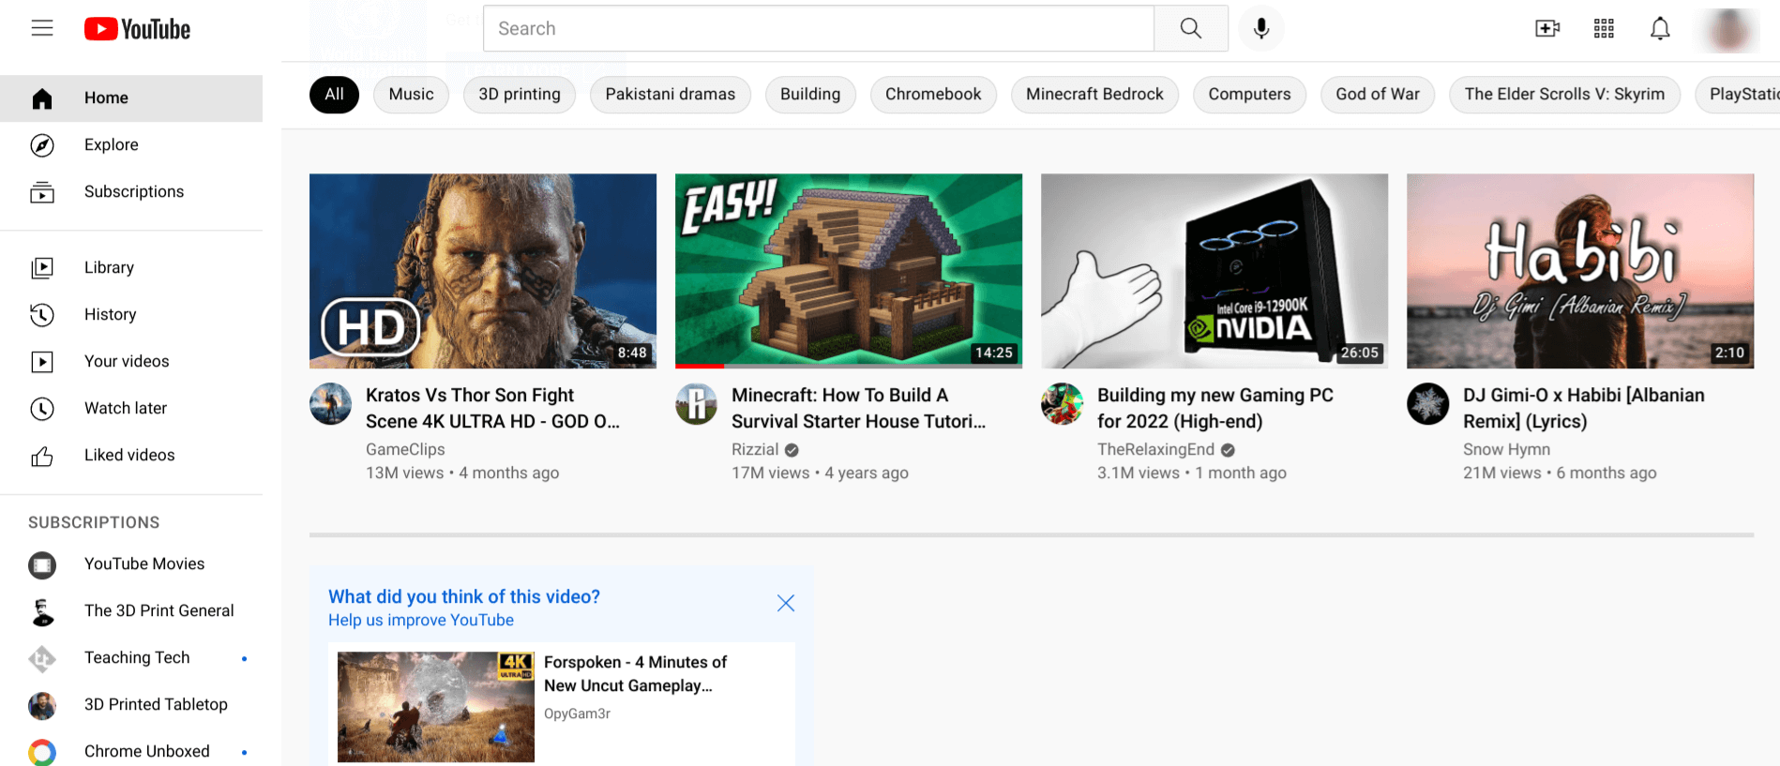The height and width of the screenshot is (766, 1780).
Task: Play the Gaming PC build thumbnail
Action: pos(1214,271)
